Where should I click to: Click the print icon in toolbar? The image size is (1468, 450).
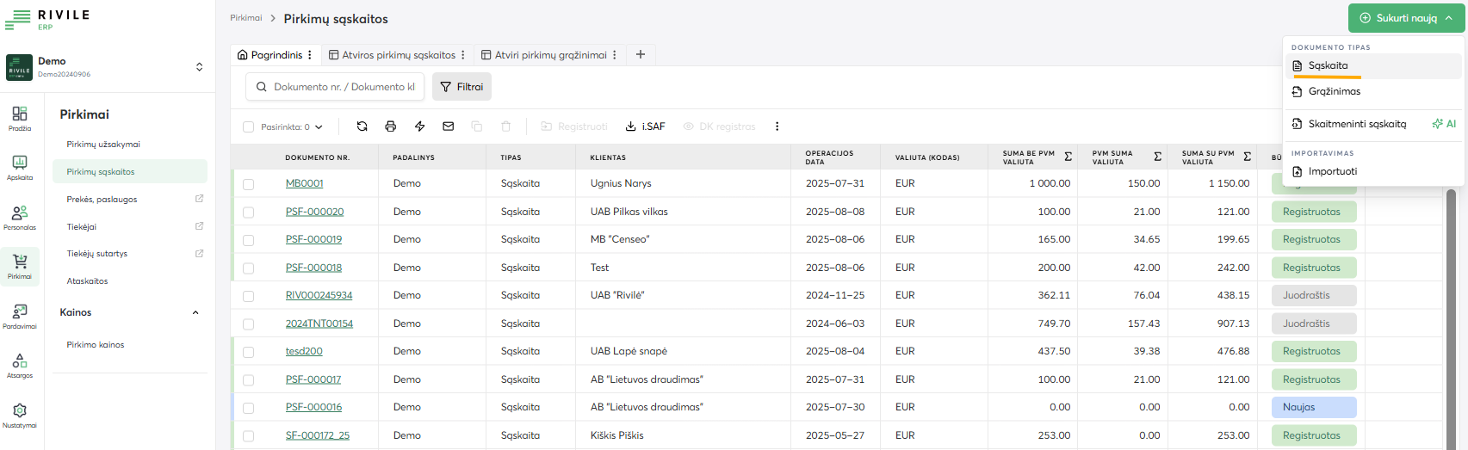[x=390, y=126]
